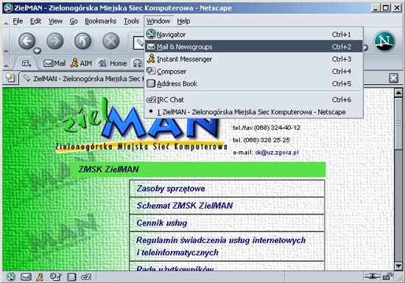Click the Mail button on personal toolbar
The width and height of the screenshot is (405, 283).
pyautogui.click(x=54, y=63)
